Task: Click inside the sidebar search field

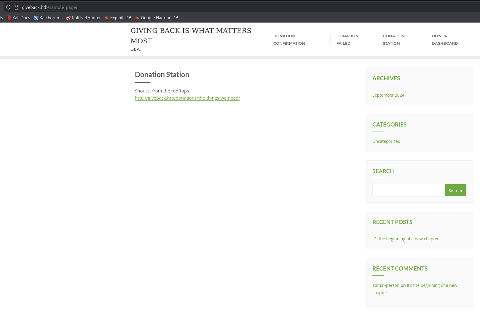Action: [408, 190]
